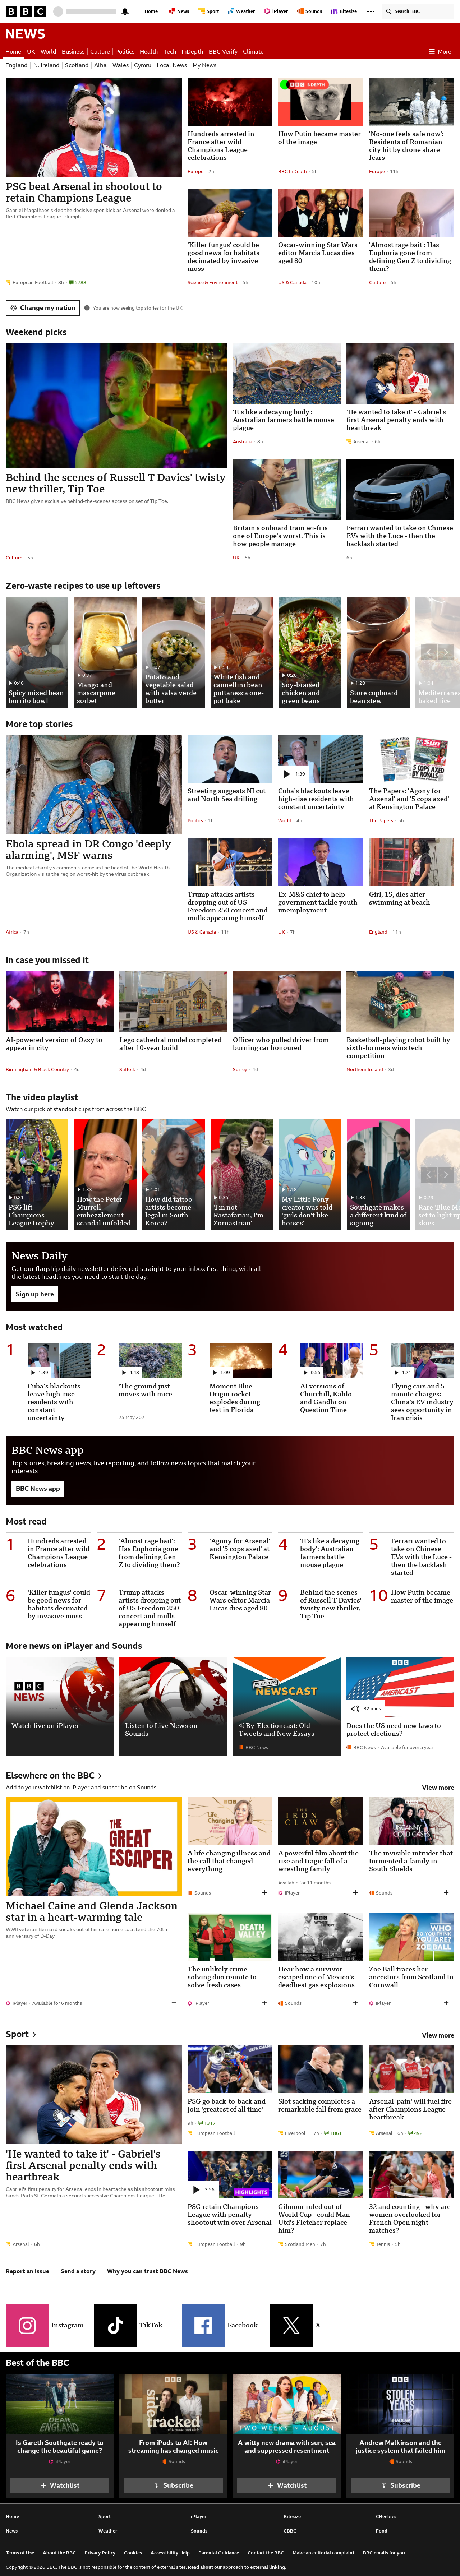Viewport: 460px width, 2576px height.
Task: Subscribe to Stolen Years podcast
Action: click(x=400, y=2485)
